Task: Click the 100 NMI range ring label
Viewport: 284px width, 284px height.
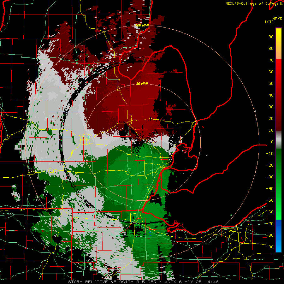Action: click(x=142, y=25)
